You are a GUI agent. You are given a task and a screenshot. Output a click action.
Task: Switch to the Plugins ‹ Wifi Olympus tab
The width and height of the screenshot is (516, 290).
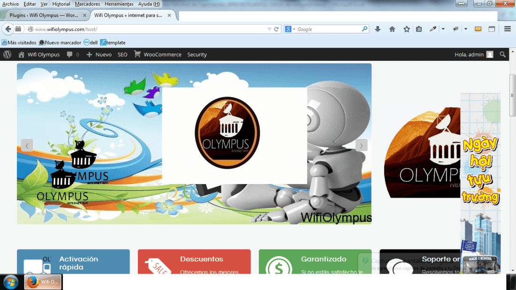click(44, 15)
